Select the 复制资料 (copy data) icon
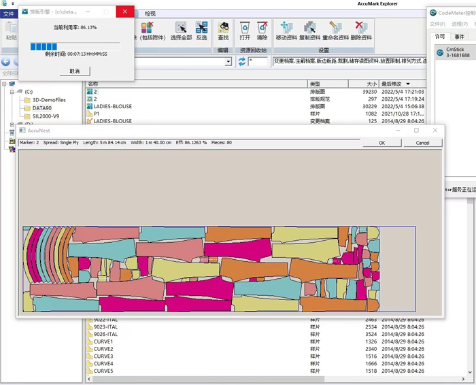 309,27
